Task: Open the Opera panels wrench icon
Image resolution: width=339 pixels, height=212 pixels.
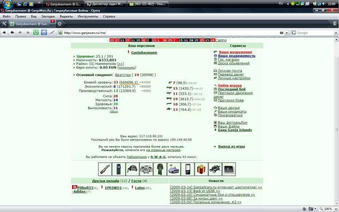Action: (4, 24)
